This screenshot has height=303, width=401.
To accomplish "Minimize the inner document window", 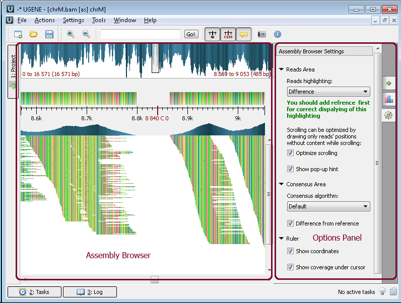I will click(375, 21).
